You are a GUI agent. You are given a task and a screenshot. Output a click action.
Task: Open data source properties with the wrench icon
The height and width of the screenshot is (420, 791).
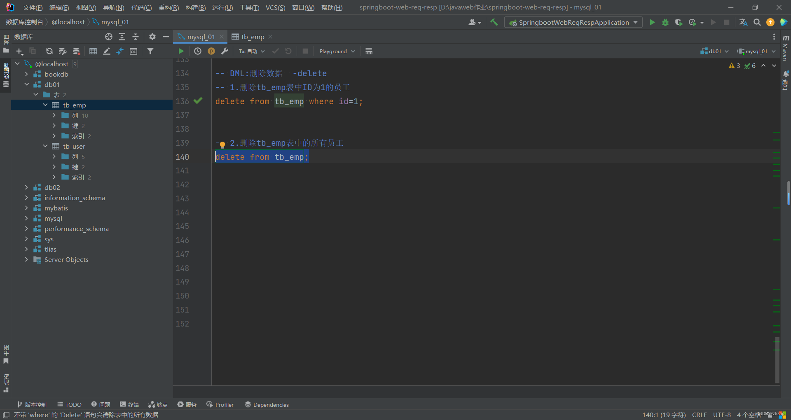225,51
